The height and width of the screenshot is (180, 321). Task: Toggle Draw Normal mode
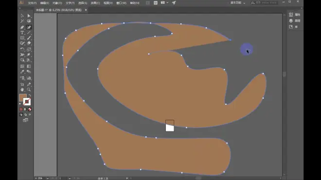click(21, 115)
